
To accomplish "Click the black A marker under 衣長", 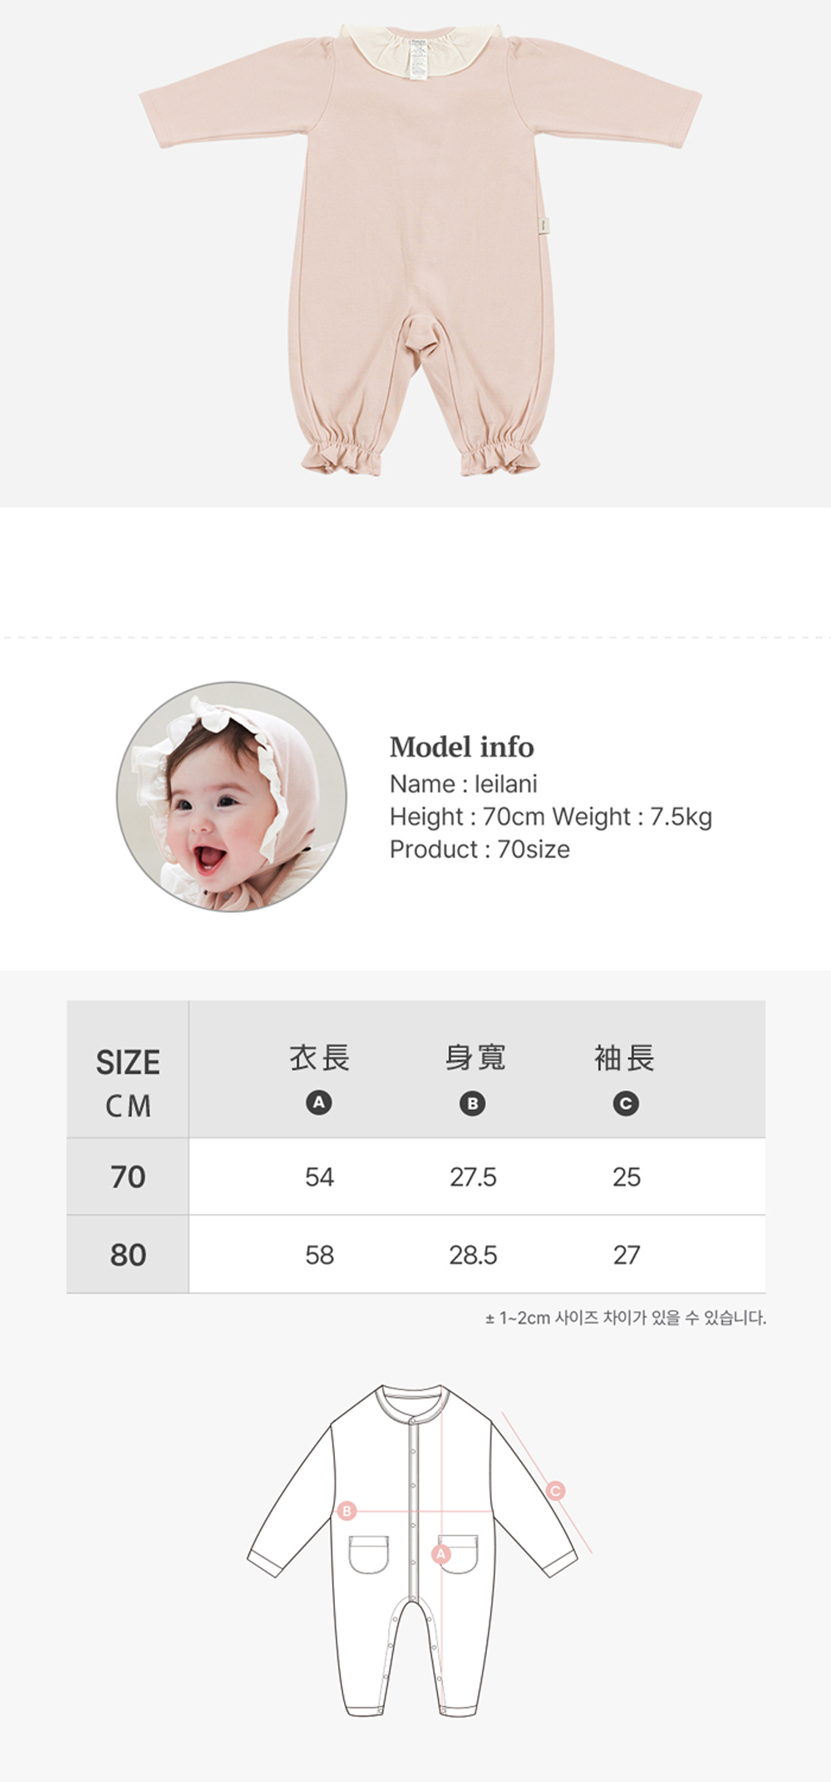I will (319, 1103).
